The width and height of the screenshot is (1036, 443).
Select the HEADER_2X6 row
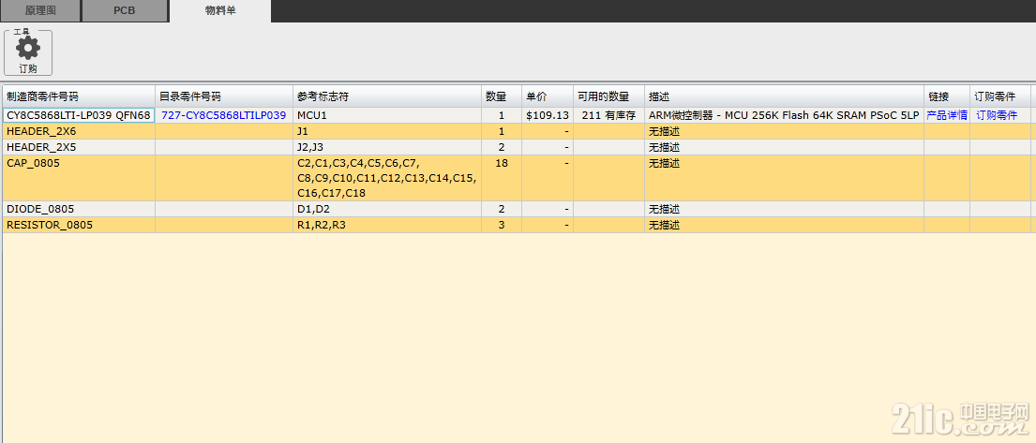(x=518, y=131)
